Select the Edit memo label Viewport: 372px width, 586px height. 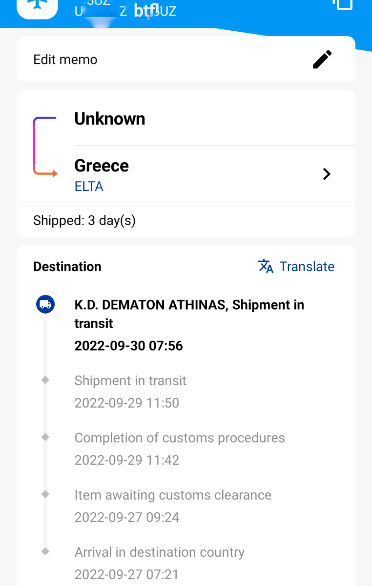pos(65,60)
